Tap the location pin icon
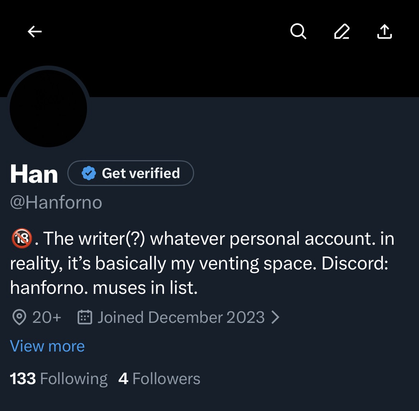Image resolution: width=419 pixels, height=411 pixels. (19, 317)
